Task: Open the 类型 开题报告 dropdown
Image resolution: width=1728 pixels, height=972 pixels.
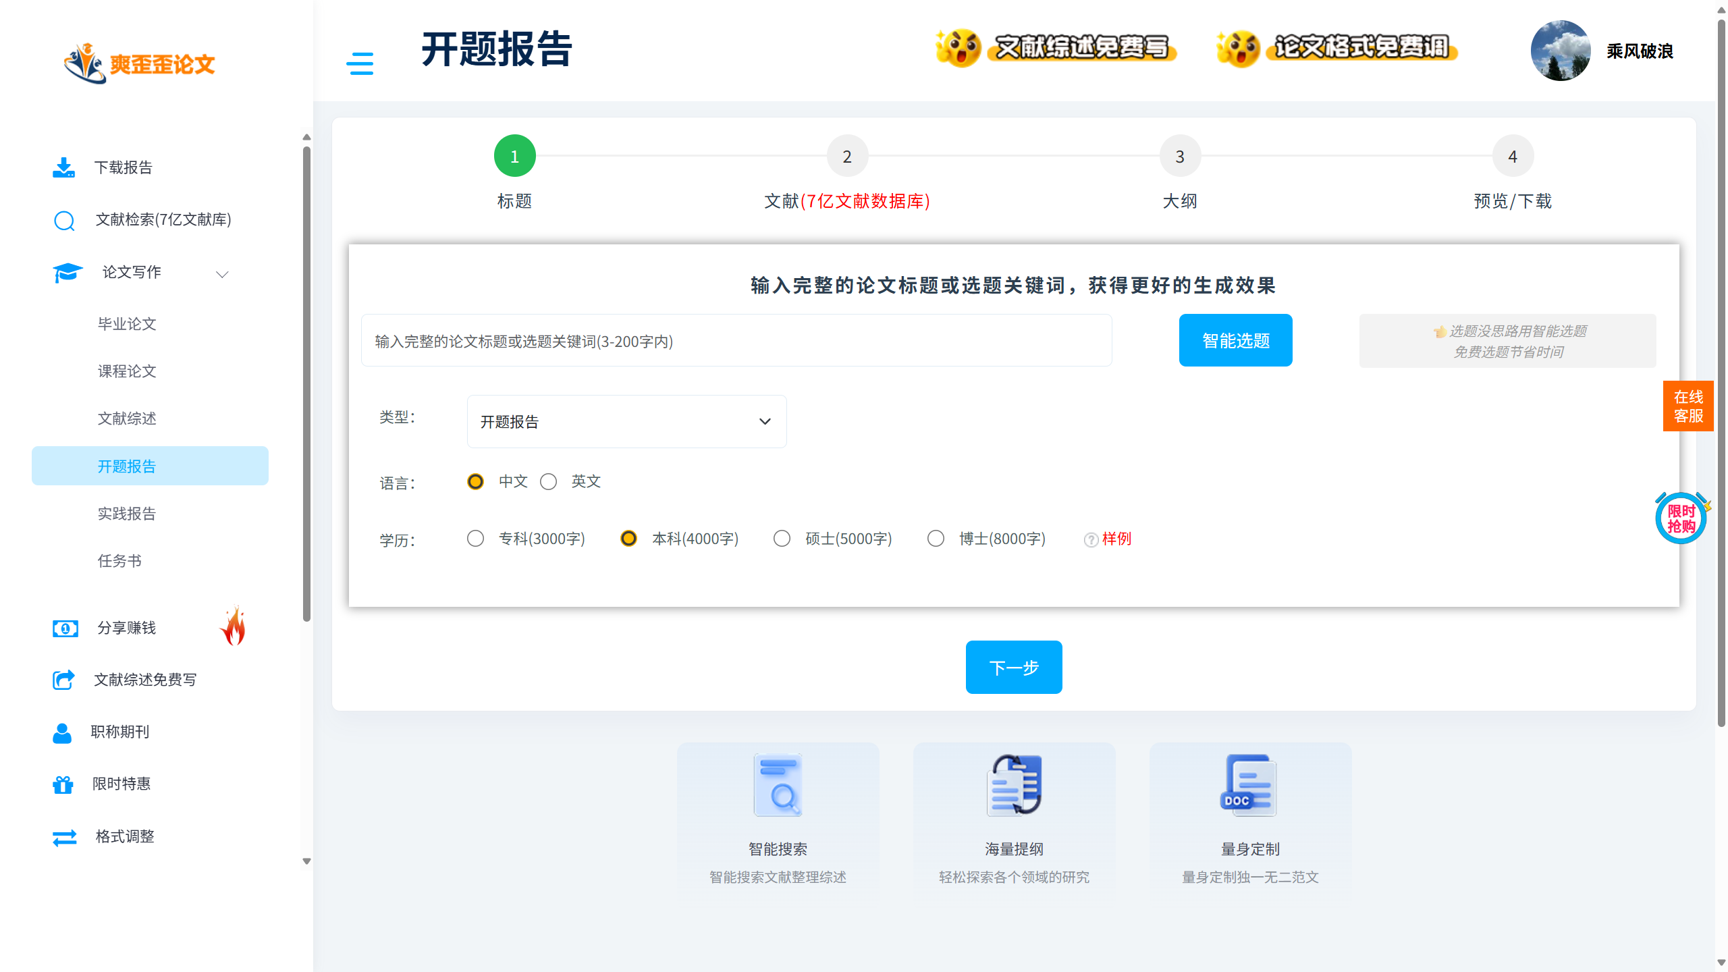Action: pyautogui.click(x=626, y=422)
